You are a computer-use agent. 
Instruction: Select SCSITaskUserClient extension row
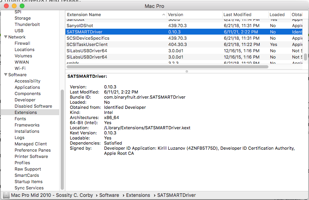[x=184, y=44]
